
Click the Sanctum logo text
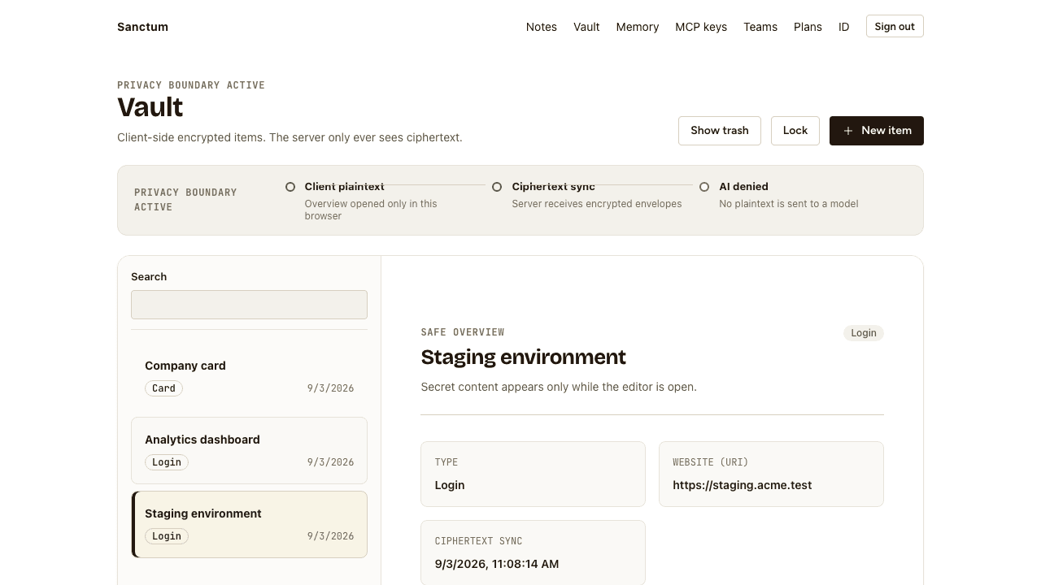(143, 27)
